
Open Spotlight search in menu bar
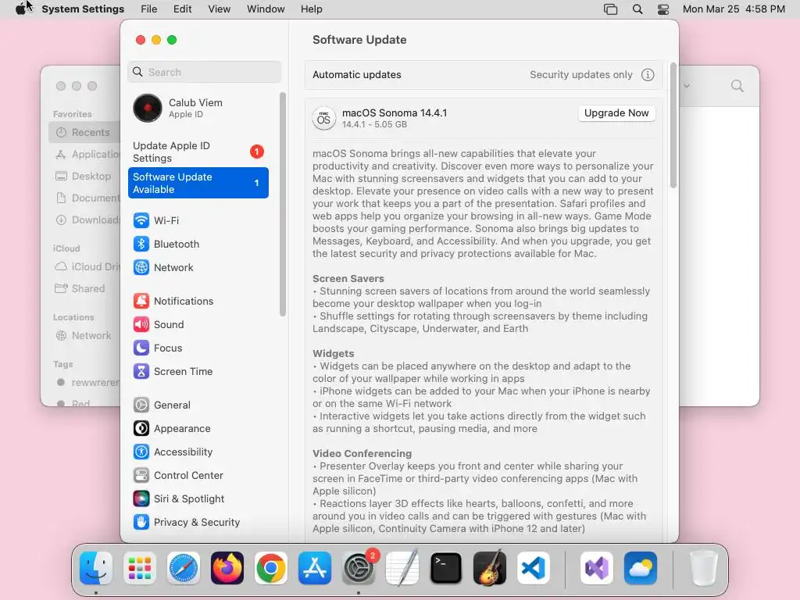(637, 9)
